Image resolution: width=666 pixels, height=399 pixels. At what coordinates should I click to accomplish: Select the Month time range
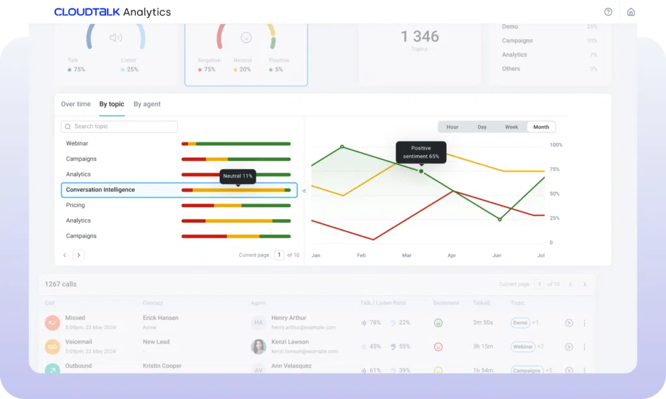pos(541,127)
